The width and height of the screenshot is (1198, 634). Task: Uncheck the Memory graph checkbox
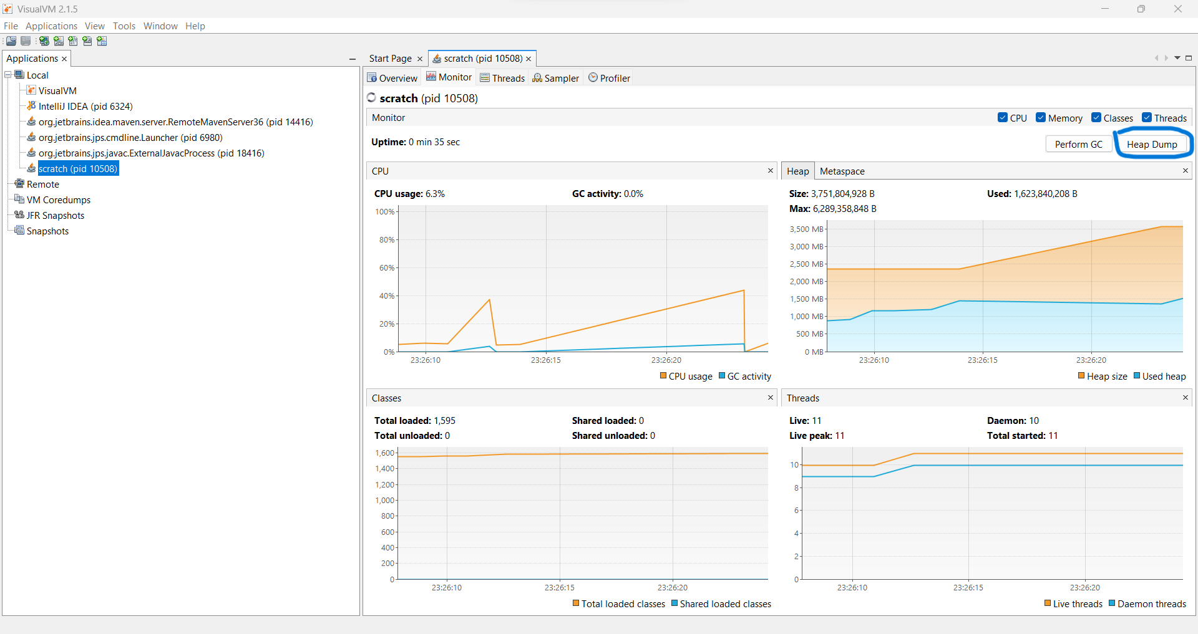(x=1041, y=117)
